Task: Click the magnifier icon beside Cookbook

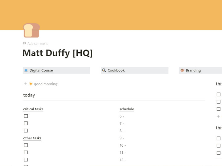Action: (104, 70)
